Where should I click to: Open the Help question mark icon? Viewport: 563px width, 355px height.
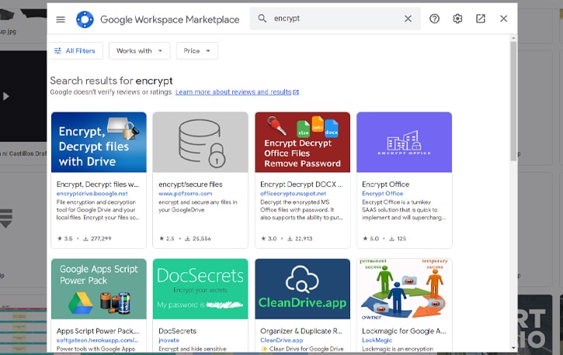(434, 19)
